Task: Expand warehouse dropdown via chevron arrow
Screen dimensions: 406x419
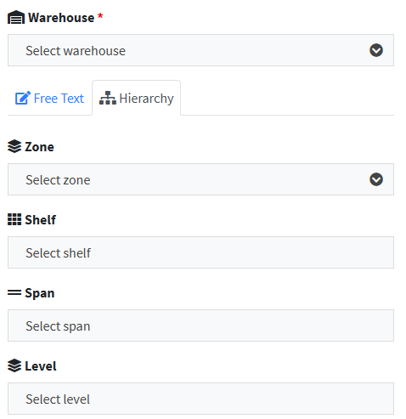Action: 376,50
